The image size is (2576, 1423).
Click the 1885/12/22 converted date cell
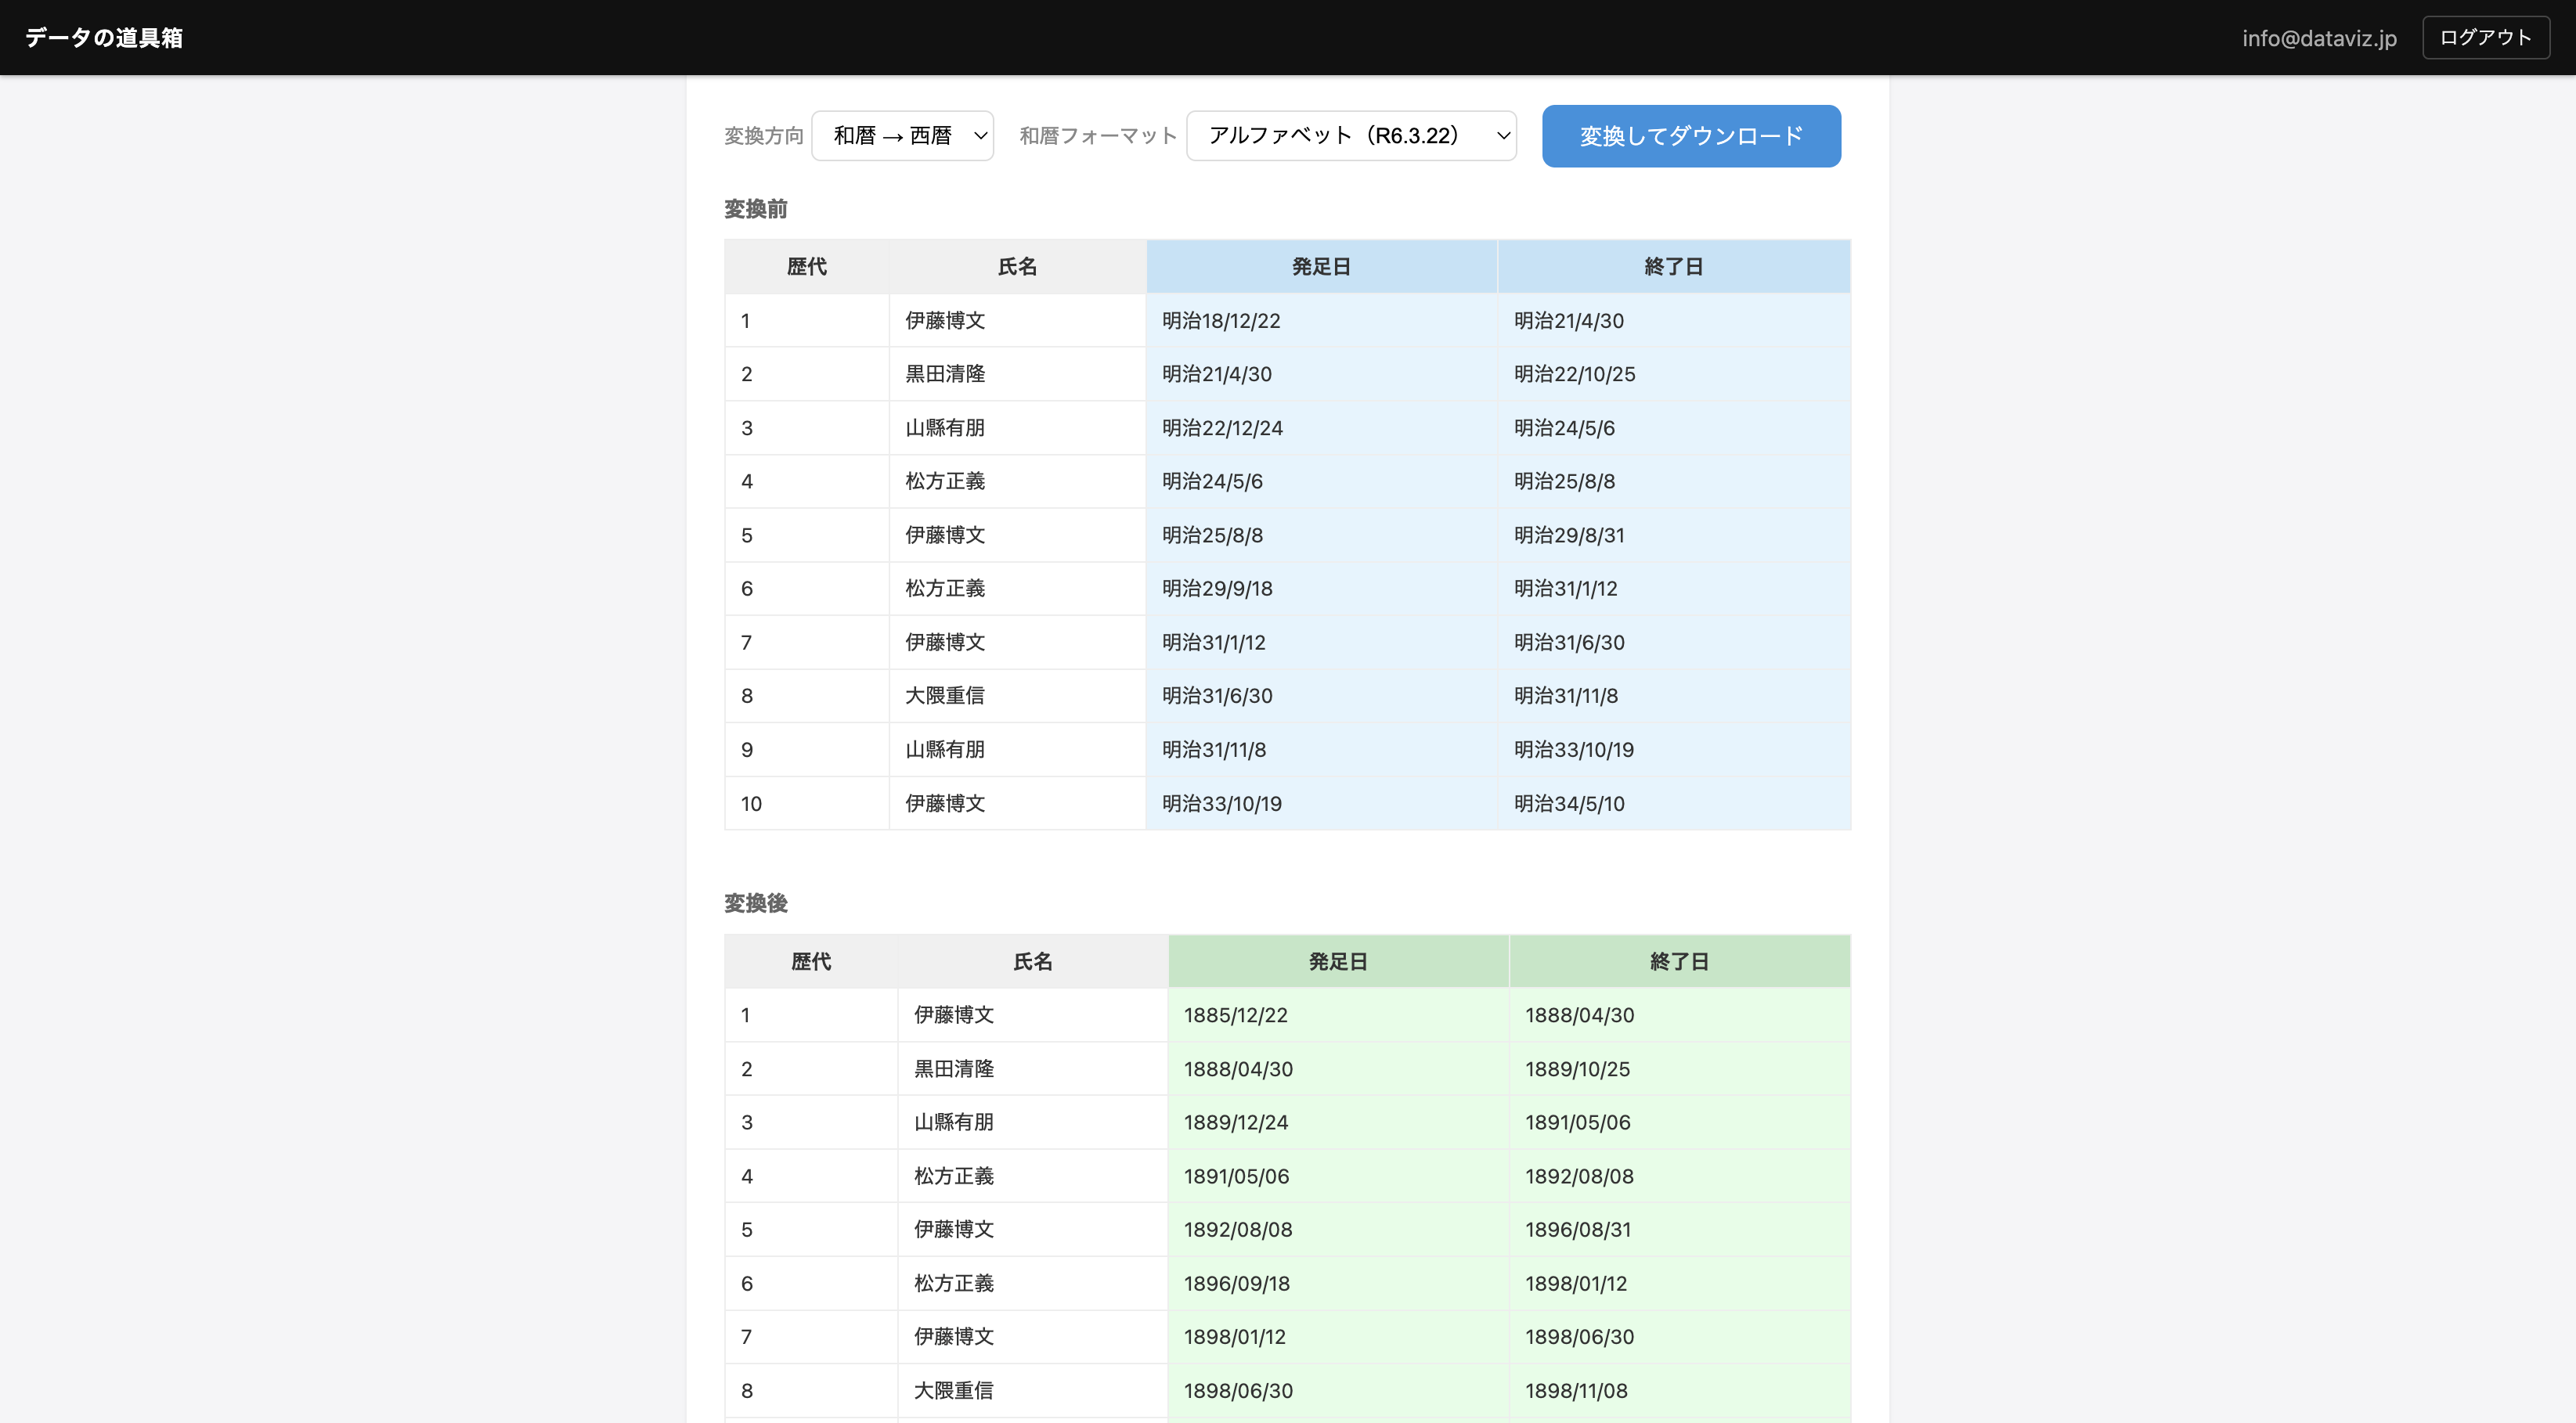point(1236,1015)
